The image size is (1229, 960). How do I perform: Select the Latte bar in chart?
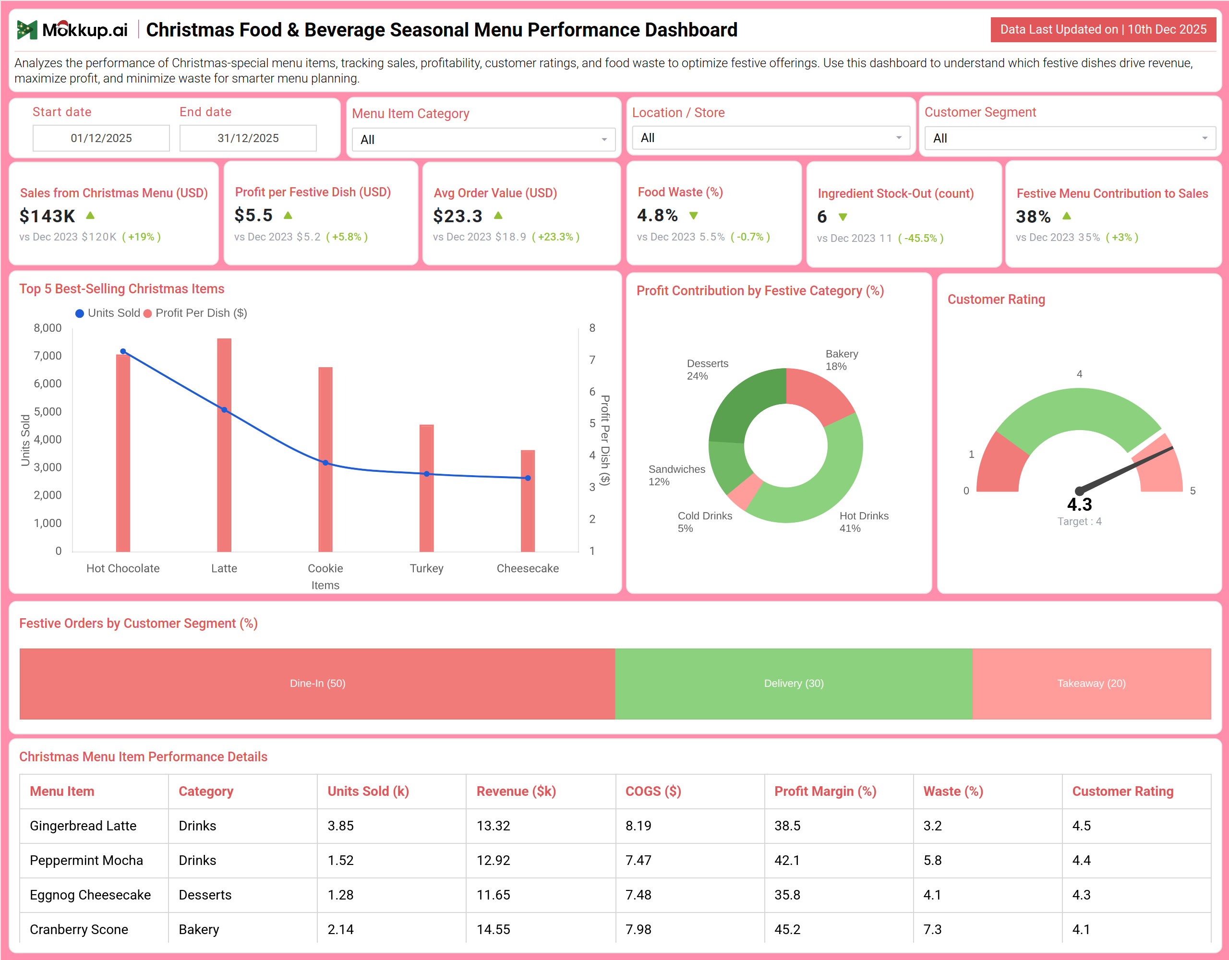point(224,445)
